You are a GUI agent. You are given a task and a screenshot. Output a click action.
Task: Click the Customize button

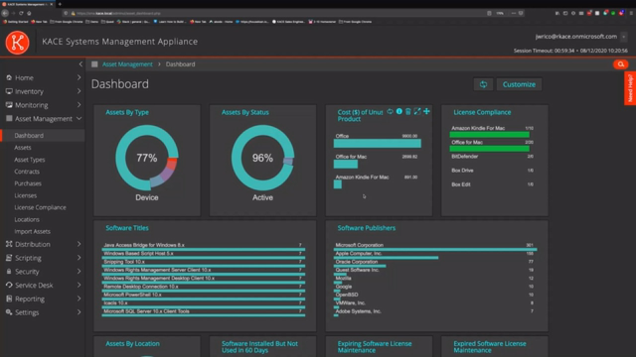click(519, 84)
